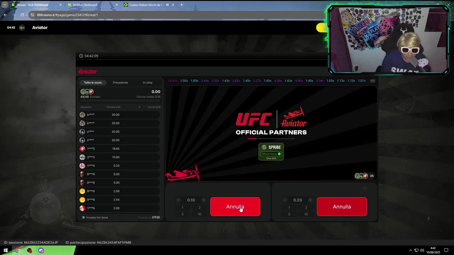Click the 1.07x round result
The width and height of the screenshot is (454, 255).
click(x=362, y=81)
